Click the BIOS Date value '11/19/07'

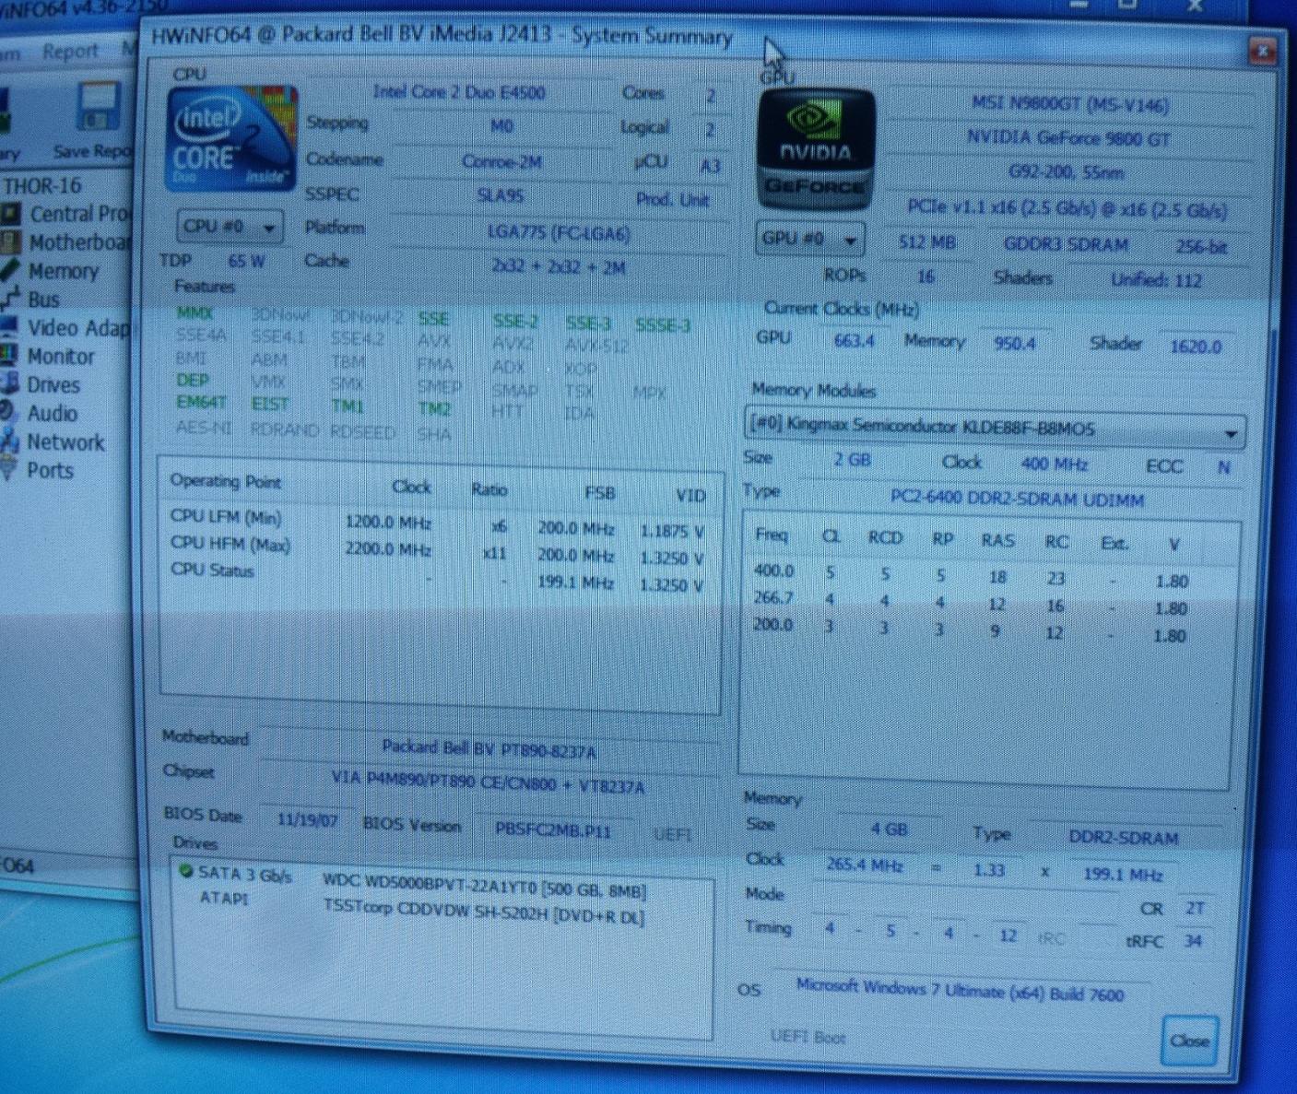click(x=307, y=820)
